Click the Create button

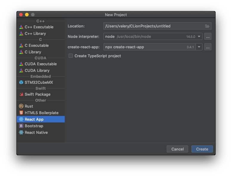[x=202, y=149]
